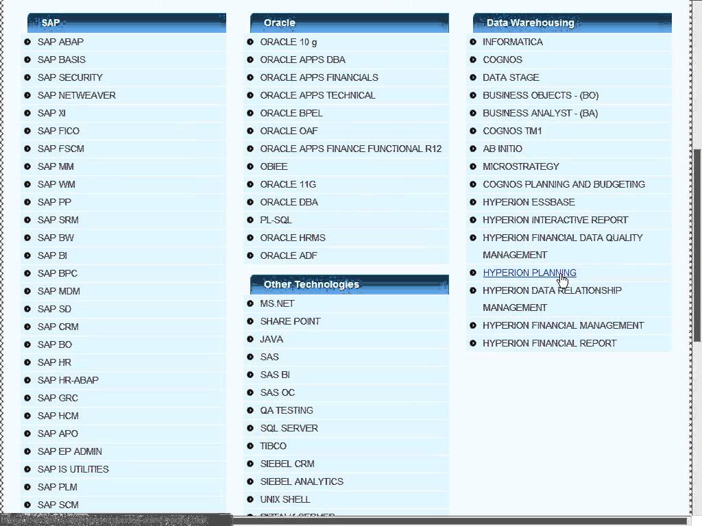Viewport: 702px width, 526px height.
Task: Select SAP SRM link
Action: pyautogui.click(x=58, y=220)
